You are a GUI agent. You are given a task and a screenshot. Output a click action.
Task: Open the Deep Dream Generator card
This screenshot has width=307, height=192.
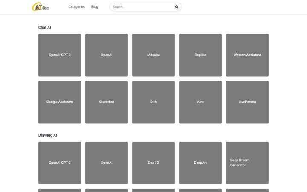point(247,163)
